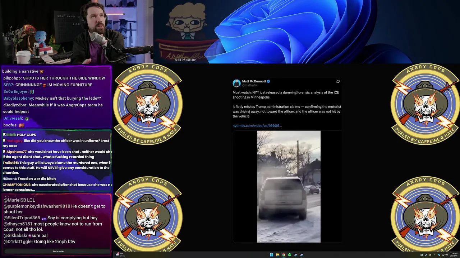460x258 pixels.
Task: Click username @SilentTripod365 in chat
Action: click(22, 218)
